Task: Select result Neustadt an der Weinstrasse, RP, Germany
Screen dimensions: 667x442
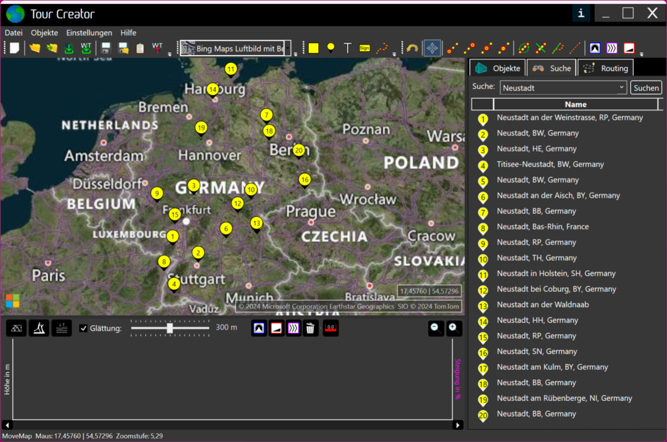Action: tap(570, 118)
